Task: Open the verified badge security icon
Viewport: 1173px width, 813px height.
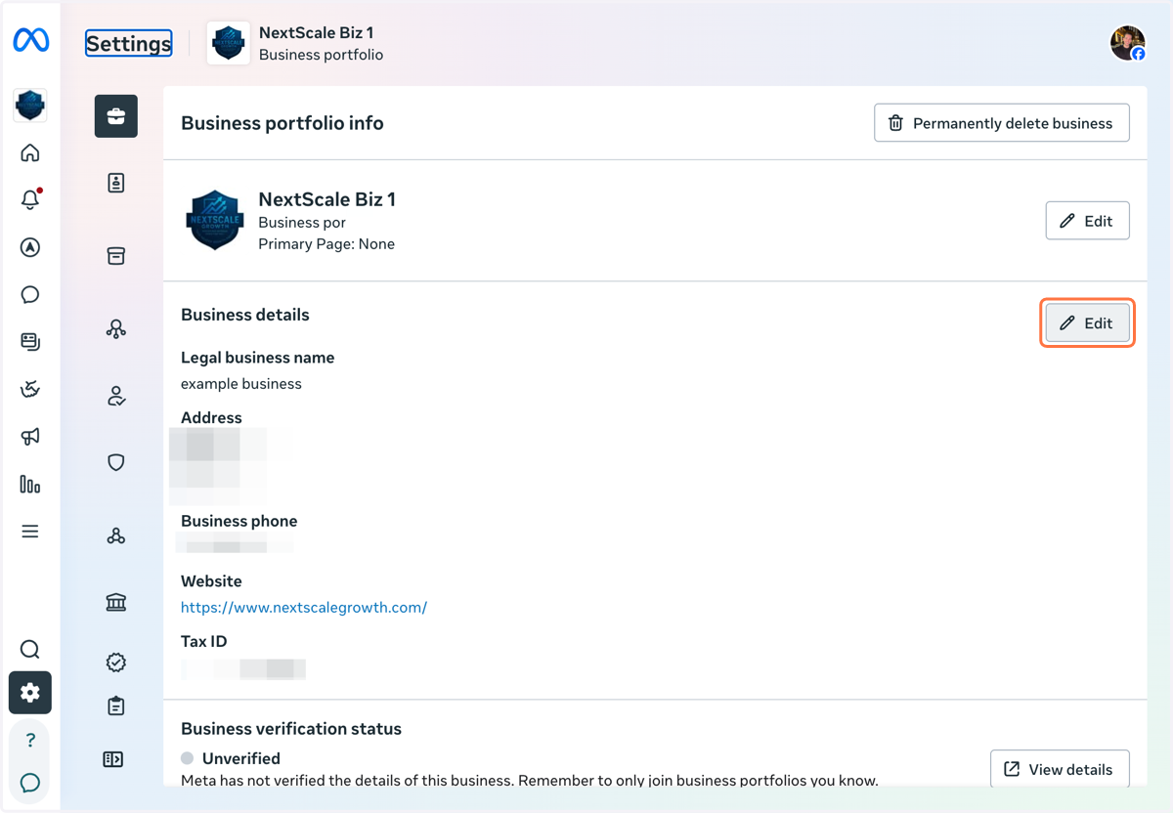Action: click(116, 663)
